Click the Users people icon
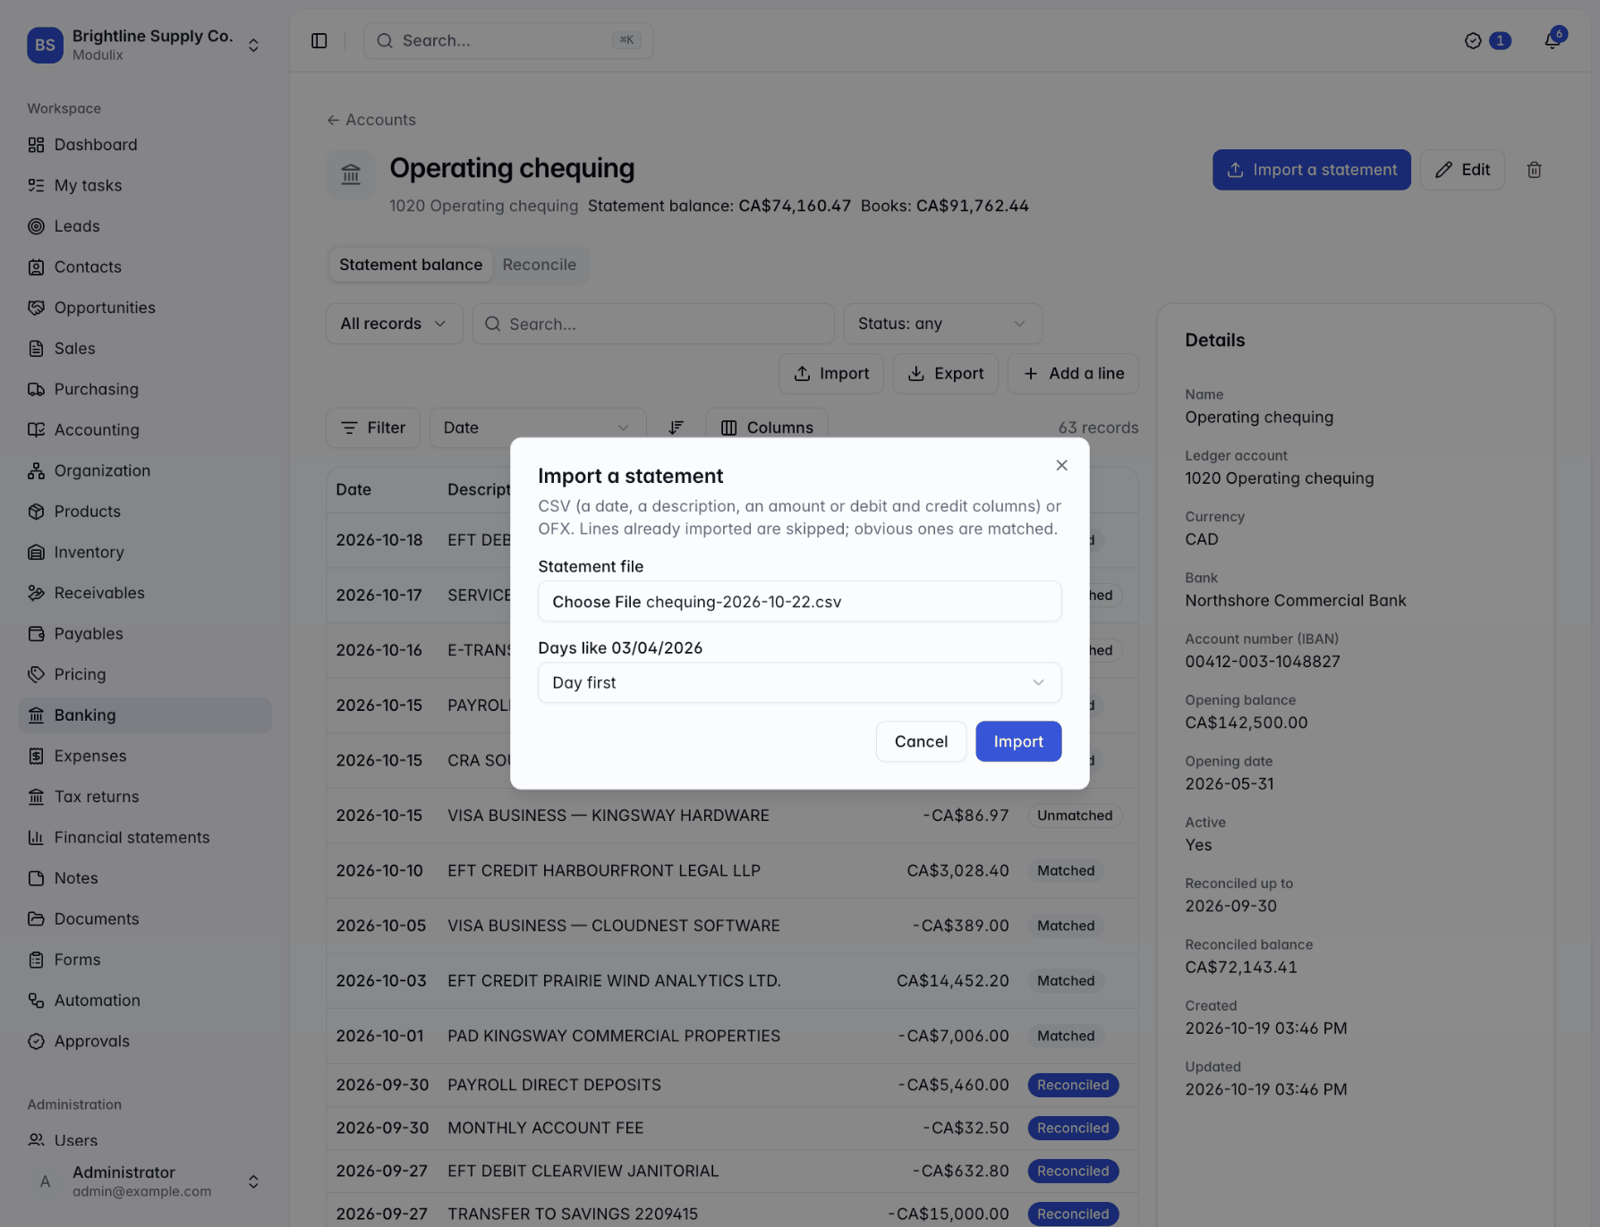 click(x=36, y=1140)
